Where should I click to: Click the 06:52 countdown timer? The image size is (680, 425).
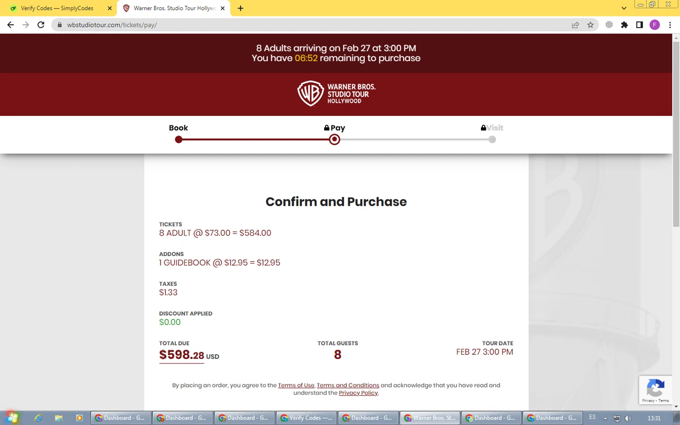click(306, 58)
